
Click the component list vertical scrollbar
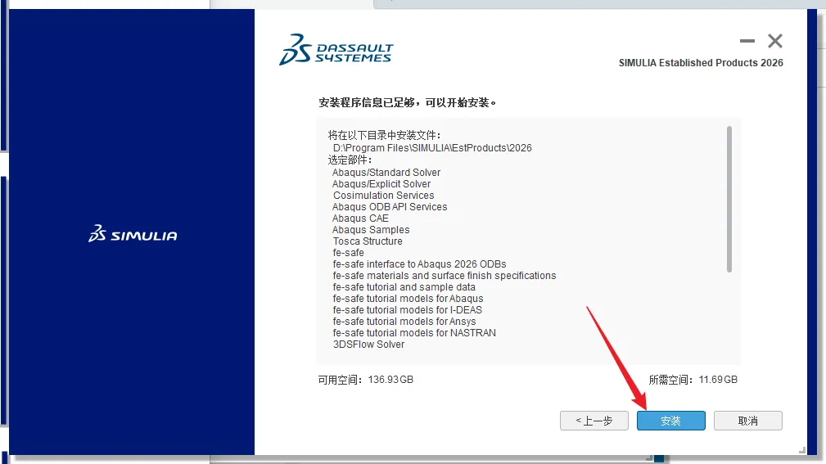(x=729, y=199)
